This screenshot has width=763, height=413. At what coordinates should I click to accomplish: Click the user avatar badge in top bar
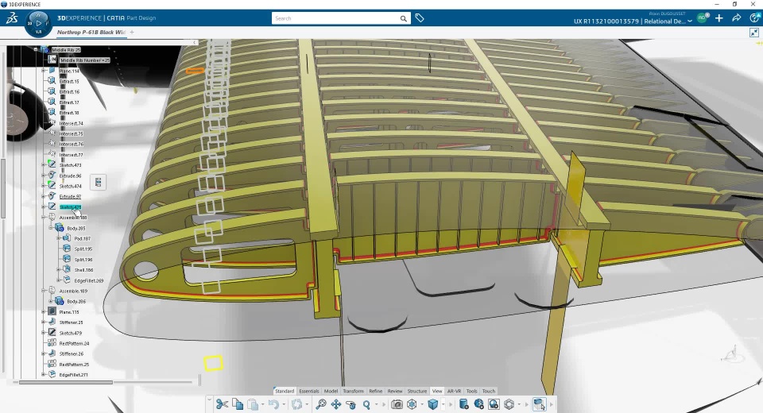coord(702,18)
